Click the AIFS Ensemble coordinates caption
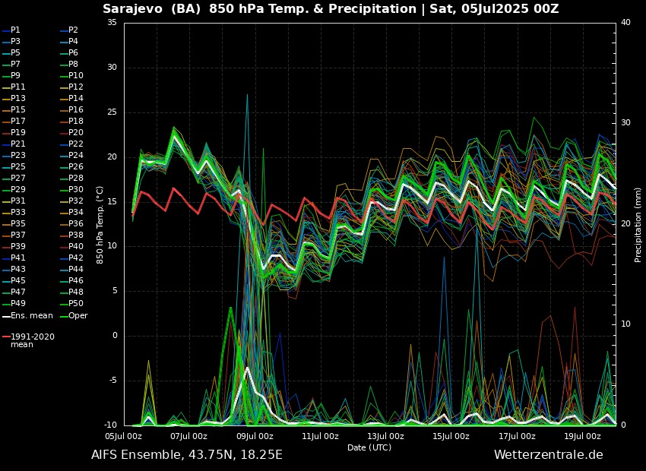 (187, 455)
